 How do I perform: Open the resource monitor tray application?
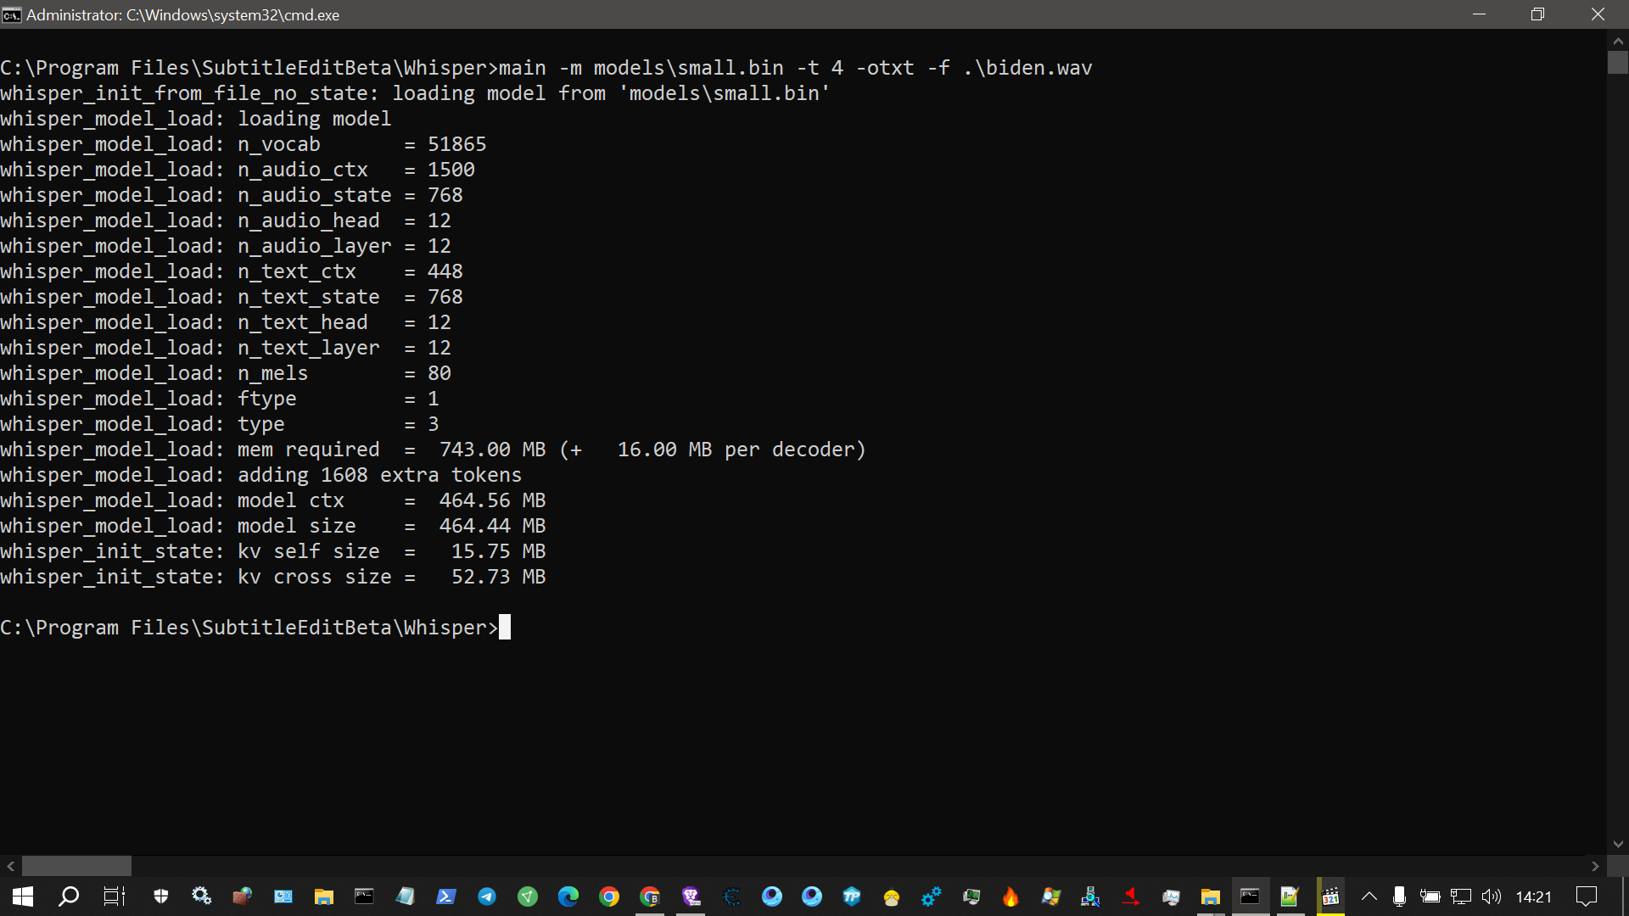pyautogui.click(x=1173, y=896)
